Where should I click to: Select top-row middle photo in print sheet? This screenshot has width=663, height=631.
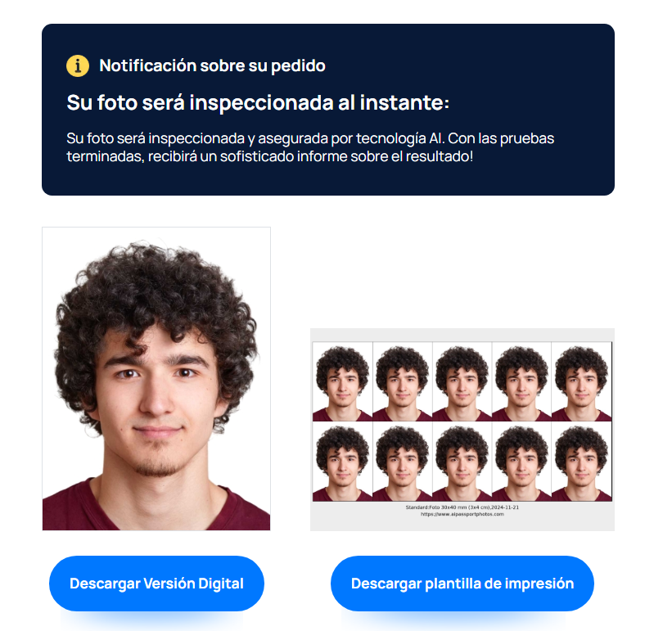[x=462, y=381]
